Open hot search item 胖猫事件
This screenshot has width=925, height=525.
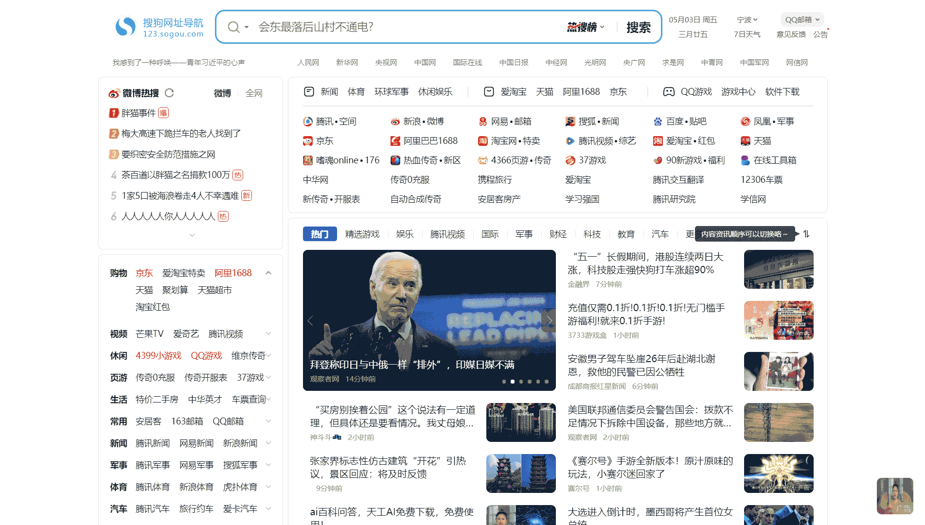tap(139, 113)
